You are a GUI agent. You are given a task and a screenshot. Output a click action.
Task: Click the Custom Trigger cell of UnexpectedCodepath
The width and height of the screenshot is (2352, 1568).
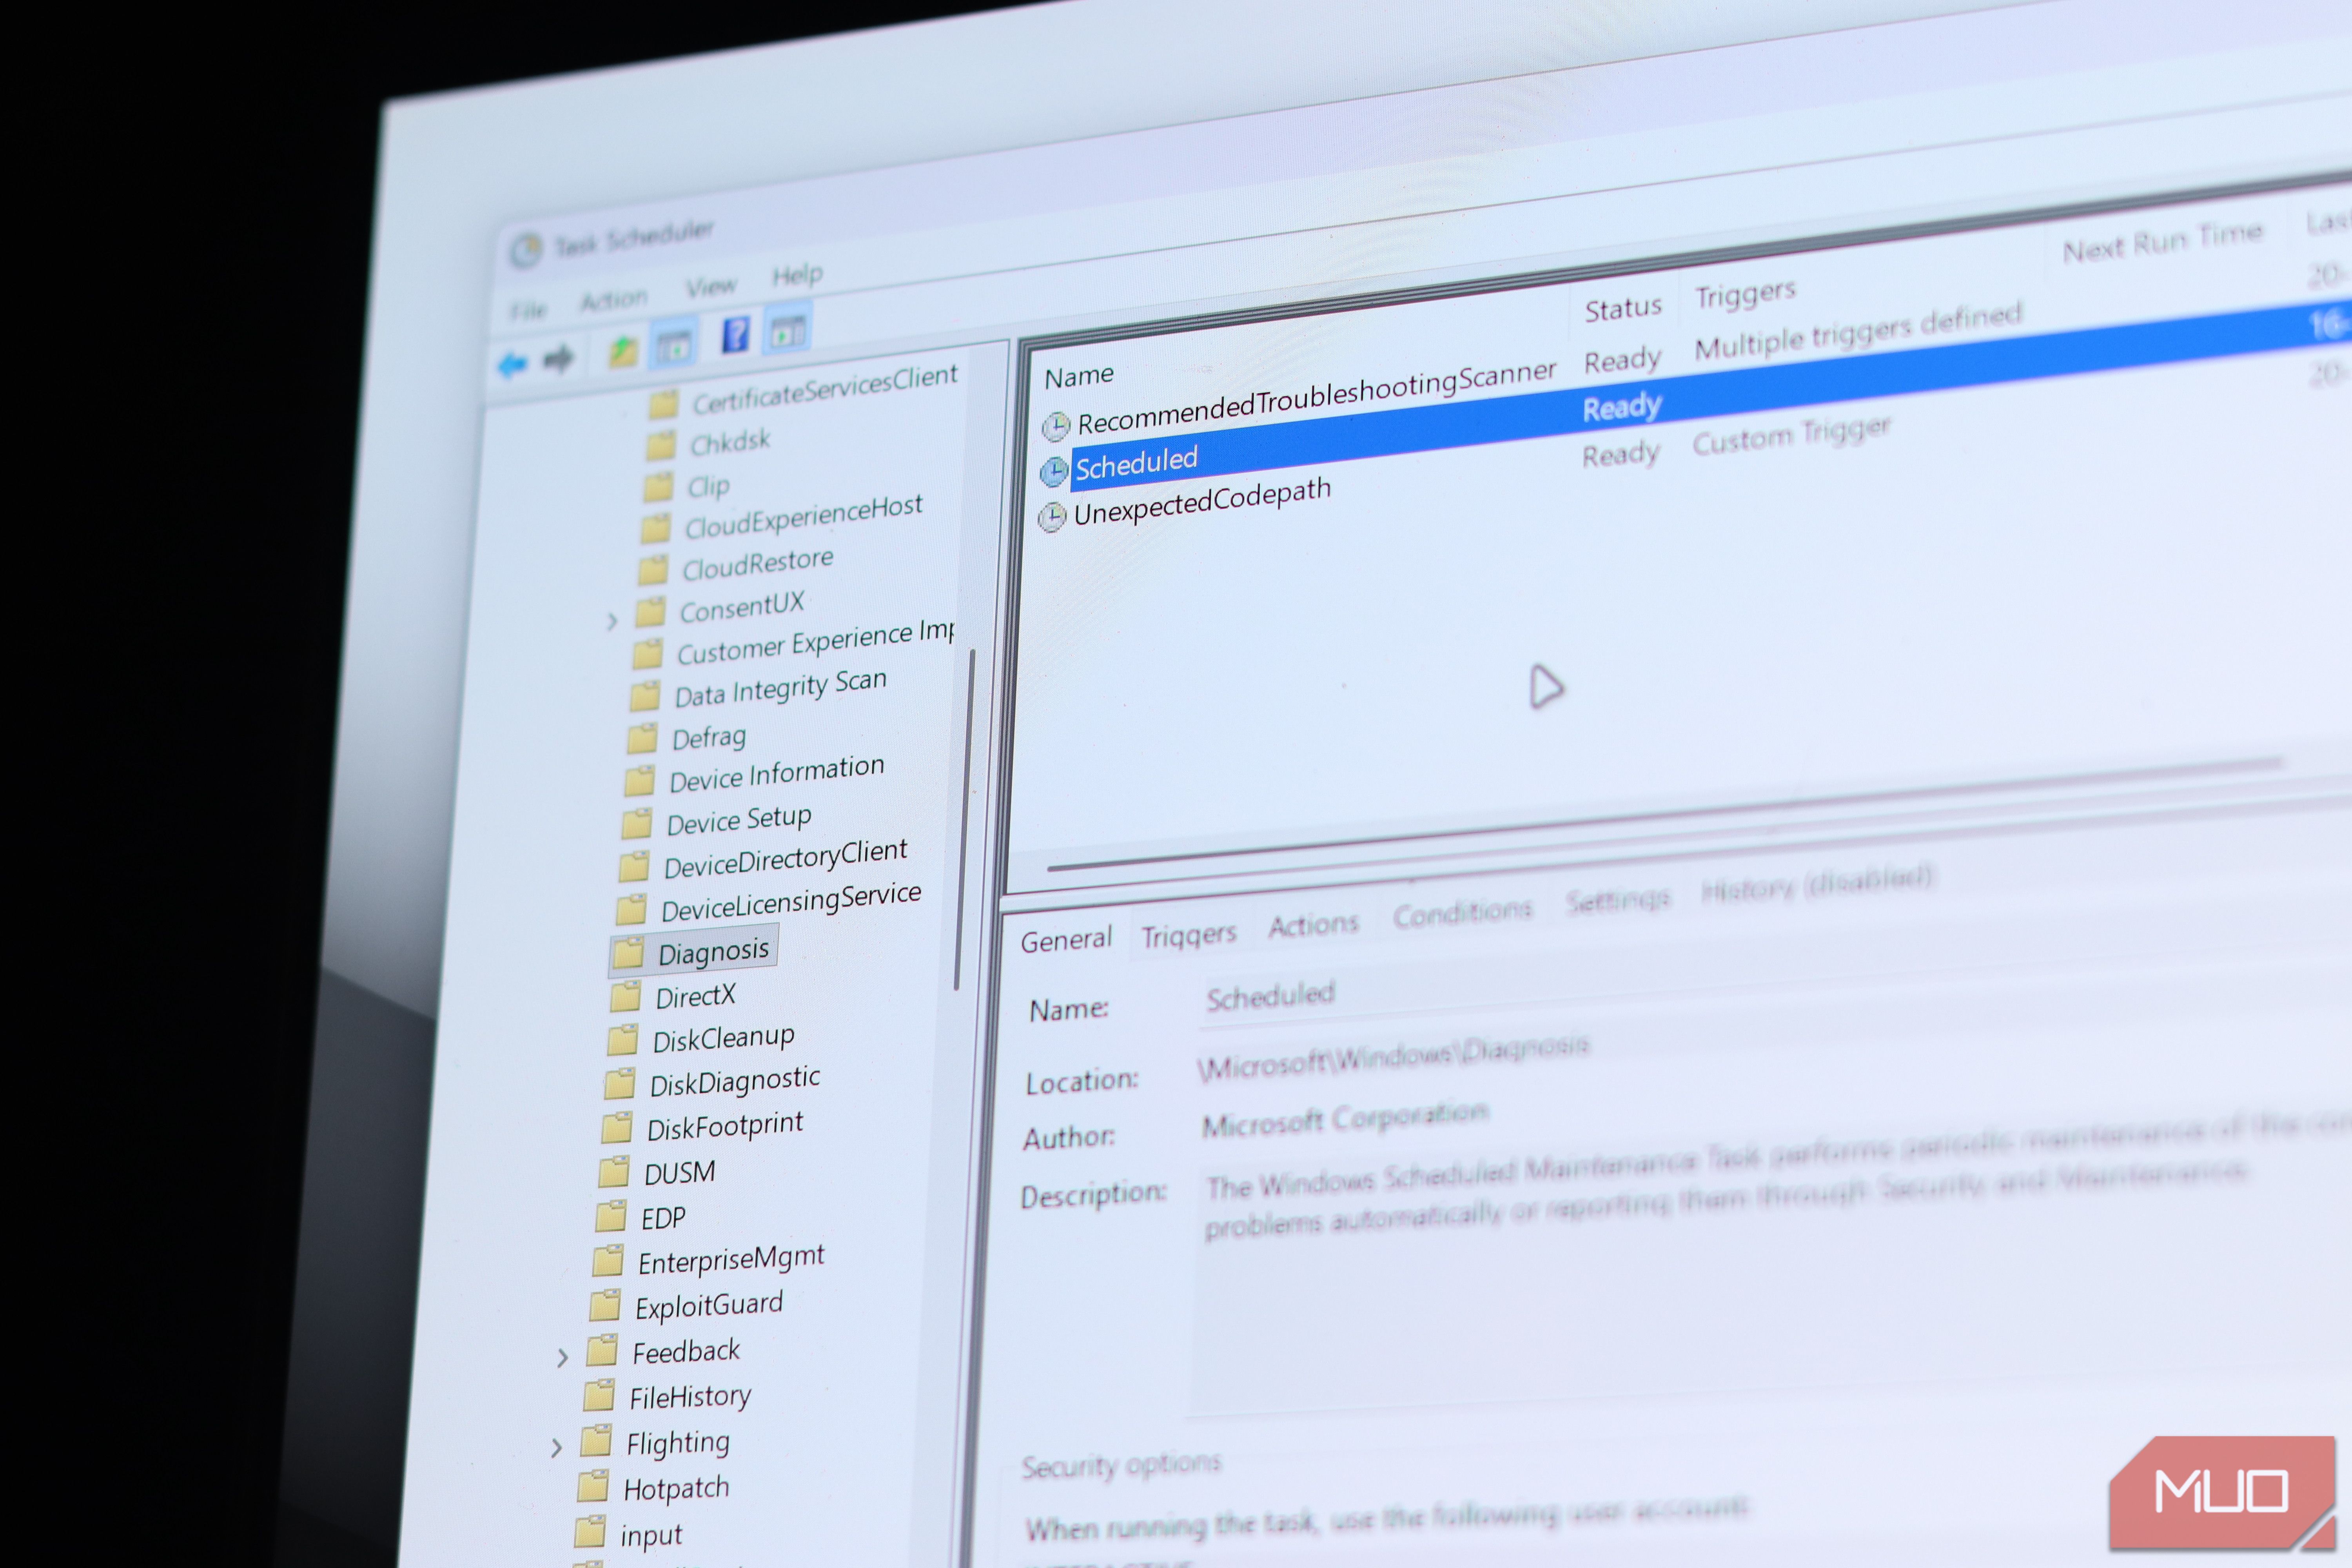coord(1791,436)
